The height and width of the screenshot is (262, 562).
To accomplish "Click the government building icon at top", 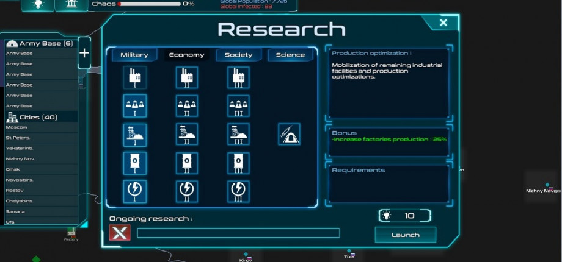I will [71, 4].
